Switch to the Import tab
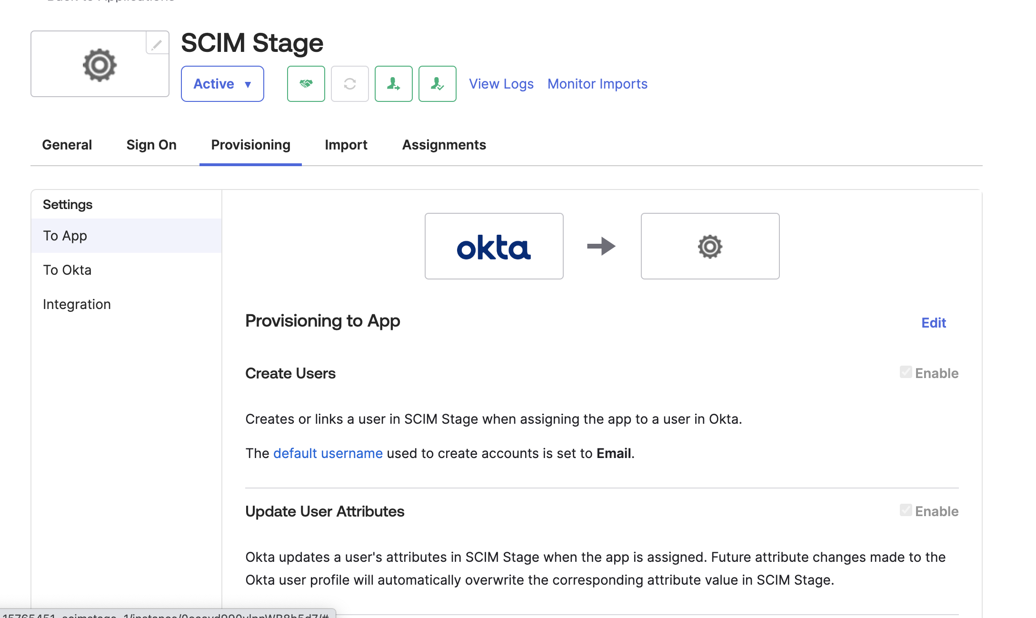This screenshot has width=1036, height=618. point(346,145)
